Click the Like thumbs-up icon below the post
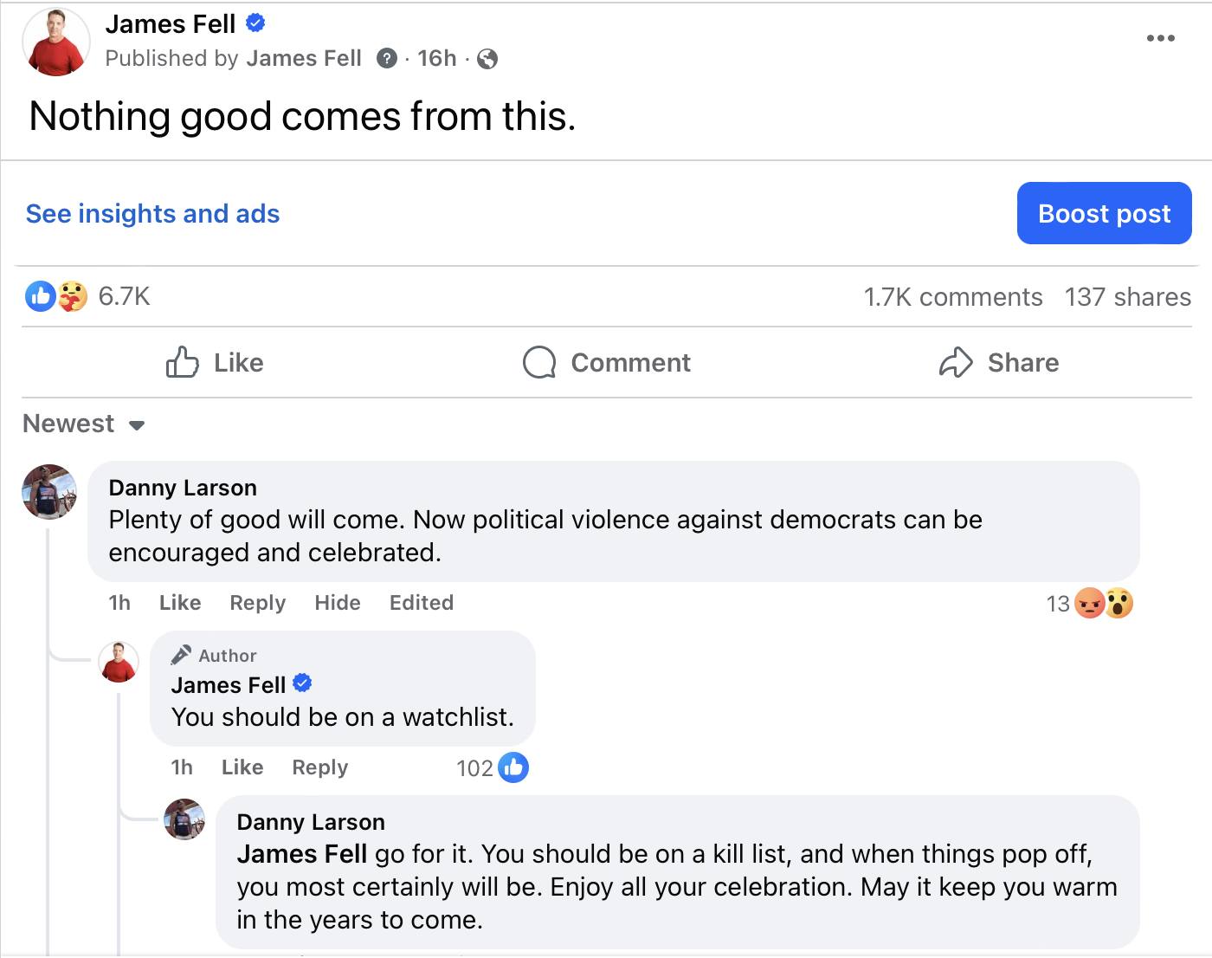The width and height of the screenshot is (1212, 958). 181,363
